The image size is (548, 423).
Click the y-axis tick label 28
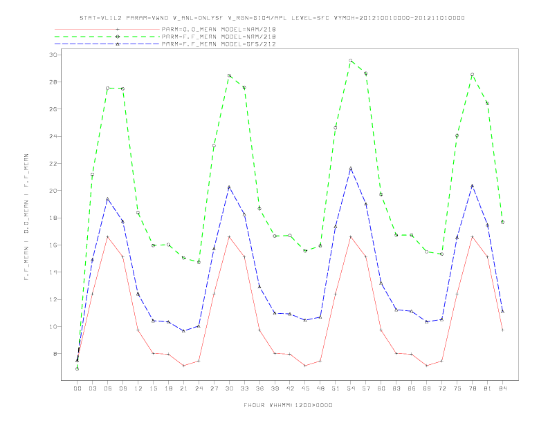coord(53,82)
